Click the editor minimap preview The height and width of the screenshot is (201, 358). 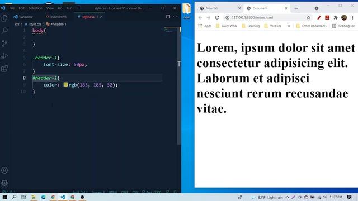click(x=171, y=30)
